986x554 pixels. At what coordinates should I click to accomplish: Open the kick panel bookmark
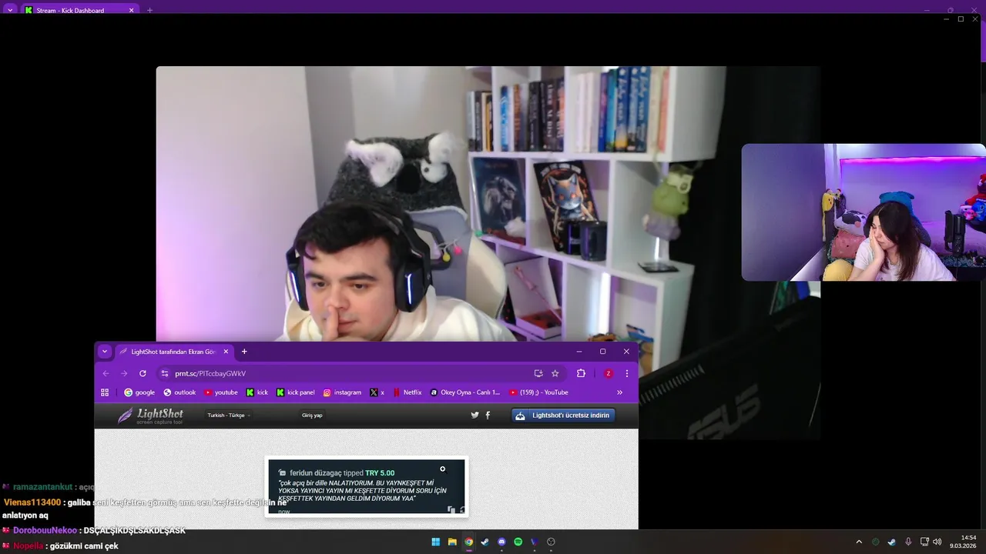[296, 392]
